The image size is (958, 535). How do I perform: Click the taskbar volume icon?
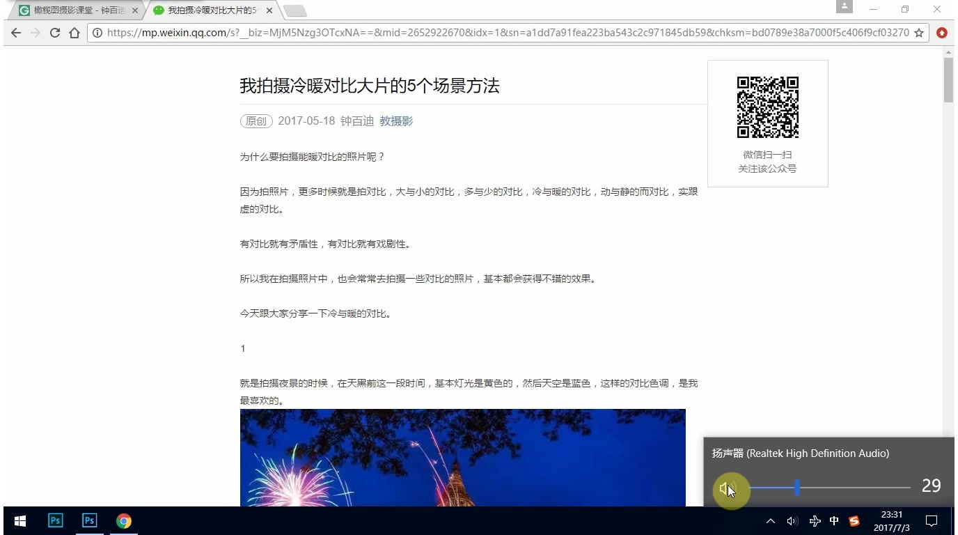(792, 521)
